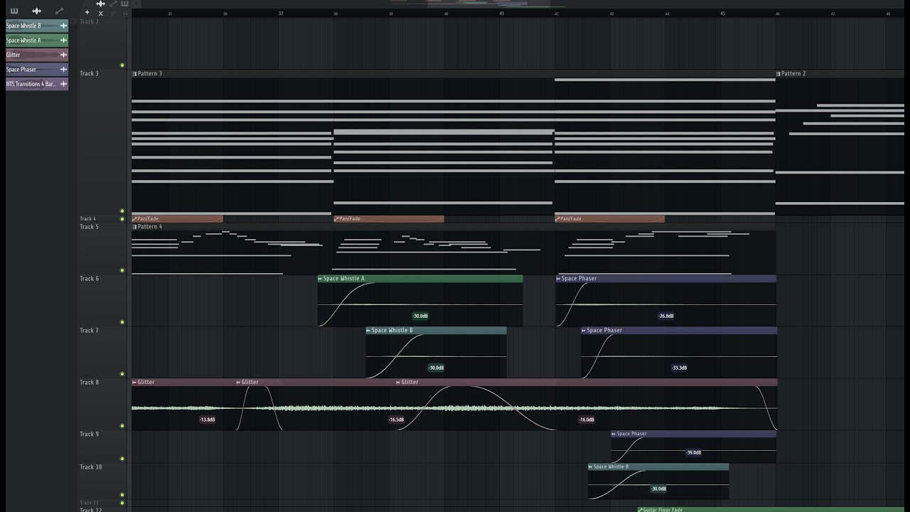Mute Track 8 with its green dot
This screenshot has width=910, height=512.
click(x=122, y=426)
